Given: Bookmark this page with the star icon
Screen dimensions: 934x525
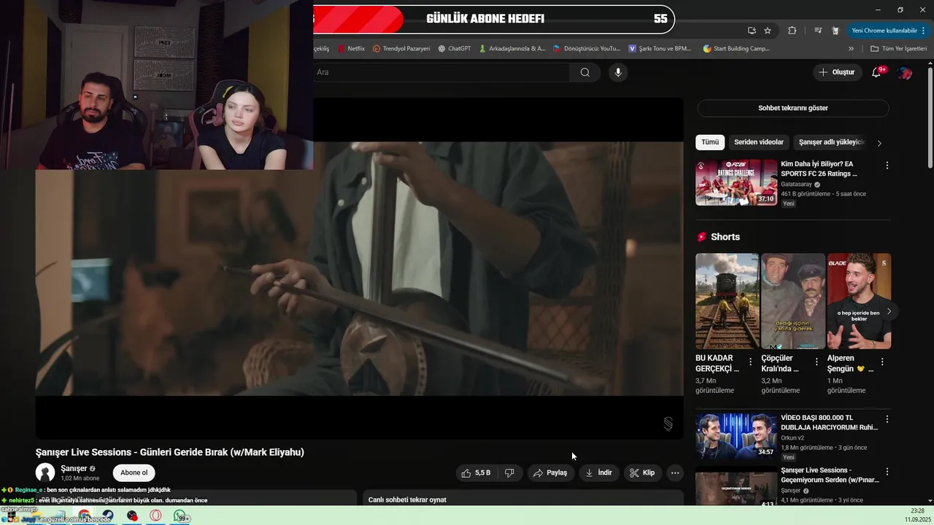Looking at the screenshot, I should click(x=768, y=31).
